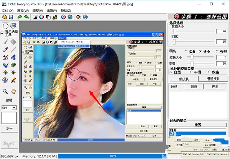Viewport: 230px width, 159px height.
Task: Click the rainbow-ringed letter A icon
Action: click(63, 17)
